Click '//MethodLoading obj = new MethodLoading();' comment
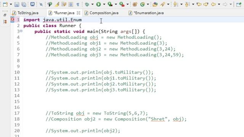244x137 pixels. (x=104, y=37)
